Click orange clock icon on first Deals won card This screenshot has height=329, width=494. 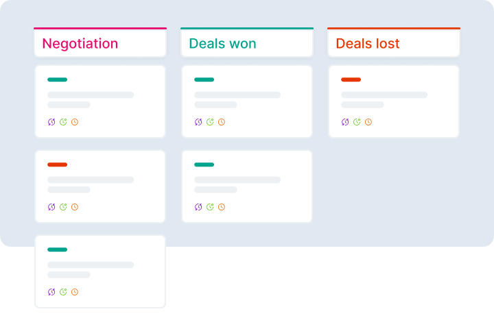point(222,122)
